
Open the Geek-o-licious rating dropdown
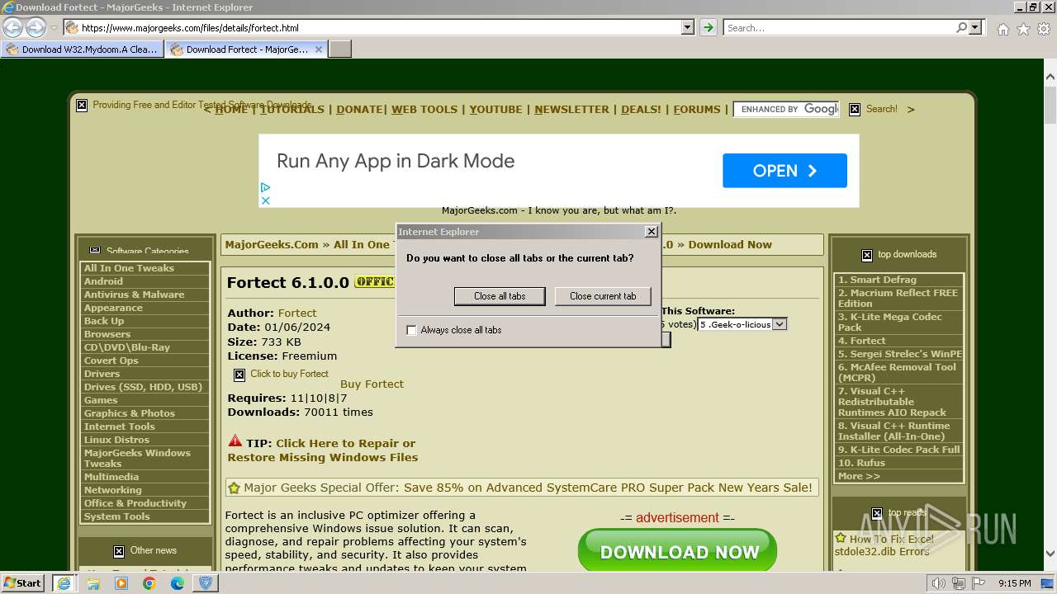[742, 324]
